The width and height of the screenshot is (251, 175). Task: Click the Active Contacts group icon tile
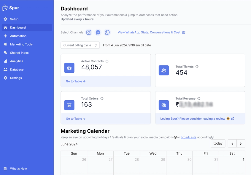click(69, 68)
